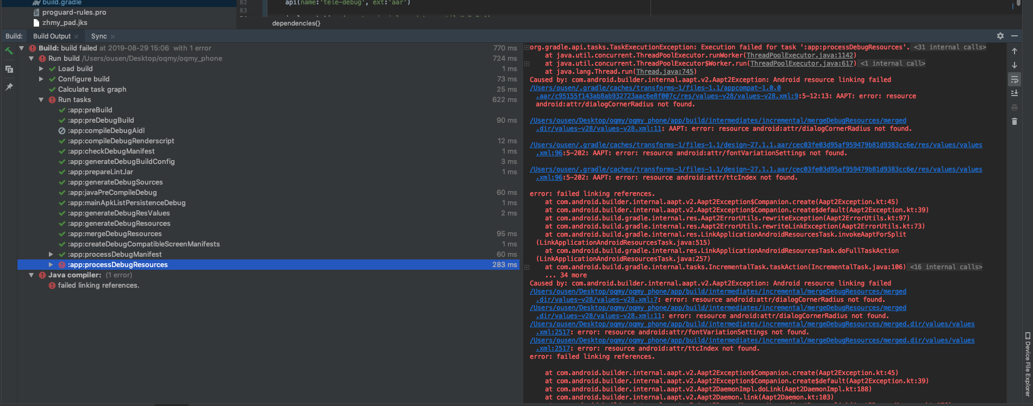Click the print console output icon
The height and width of the screenshot is (406, 1033).
coord(1014,107)
